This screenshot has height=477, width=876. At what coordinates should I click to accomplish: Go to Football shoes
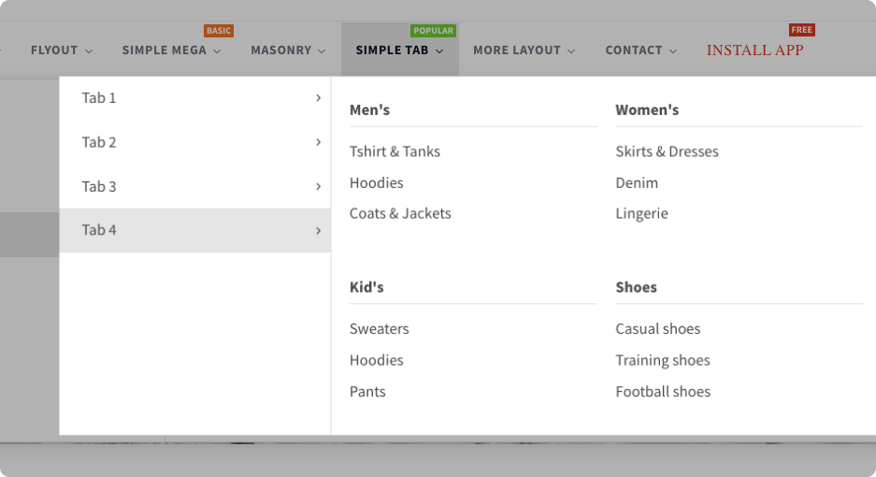[x=663, y=392]
